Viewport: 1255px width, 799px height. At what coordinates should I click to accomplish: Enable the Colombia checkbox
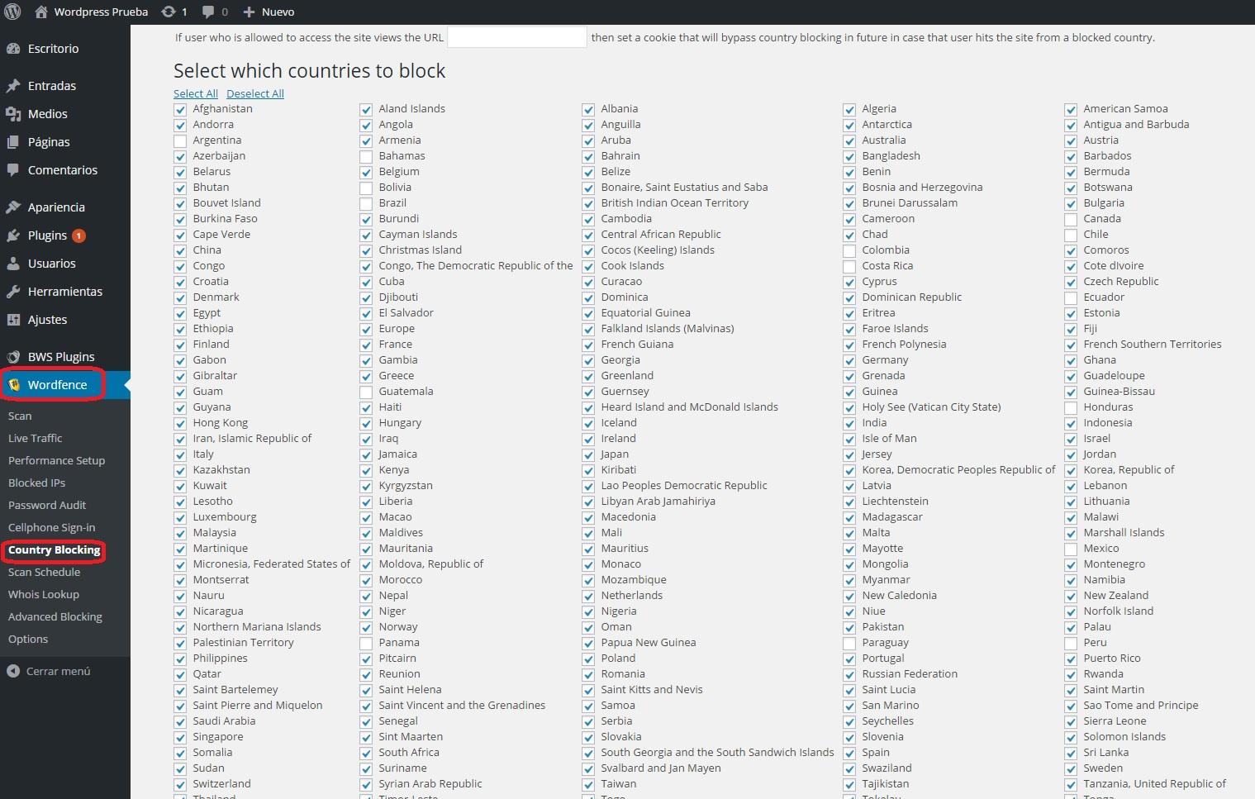pyautogui.click(x=849, y=250)
